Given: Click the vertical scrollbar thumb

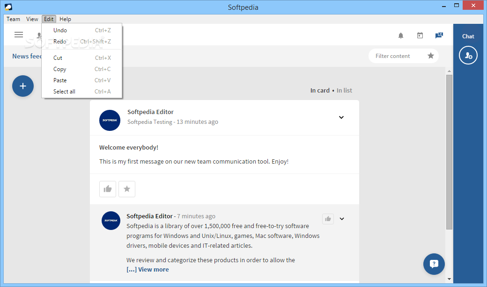Looking at the screenshot, I should 449,152.
